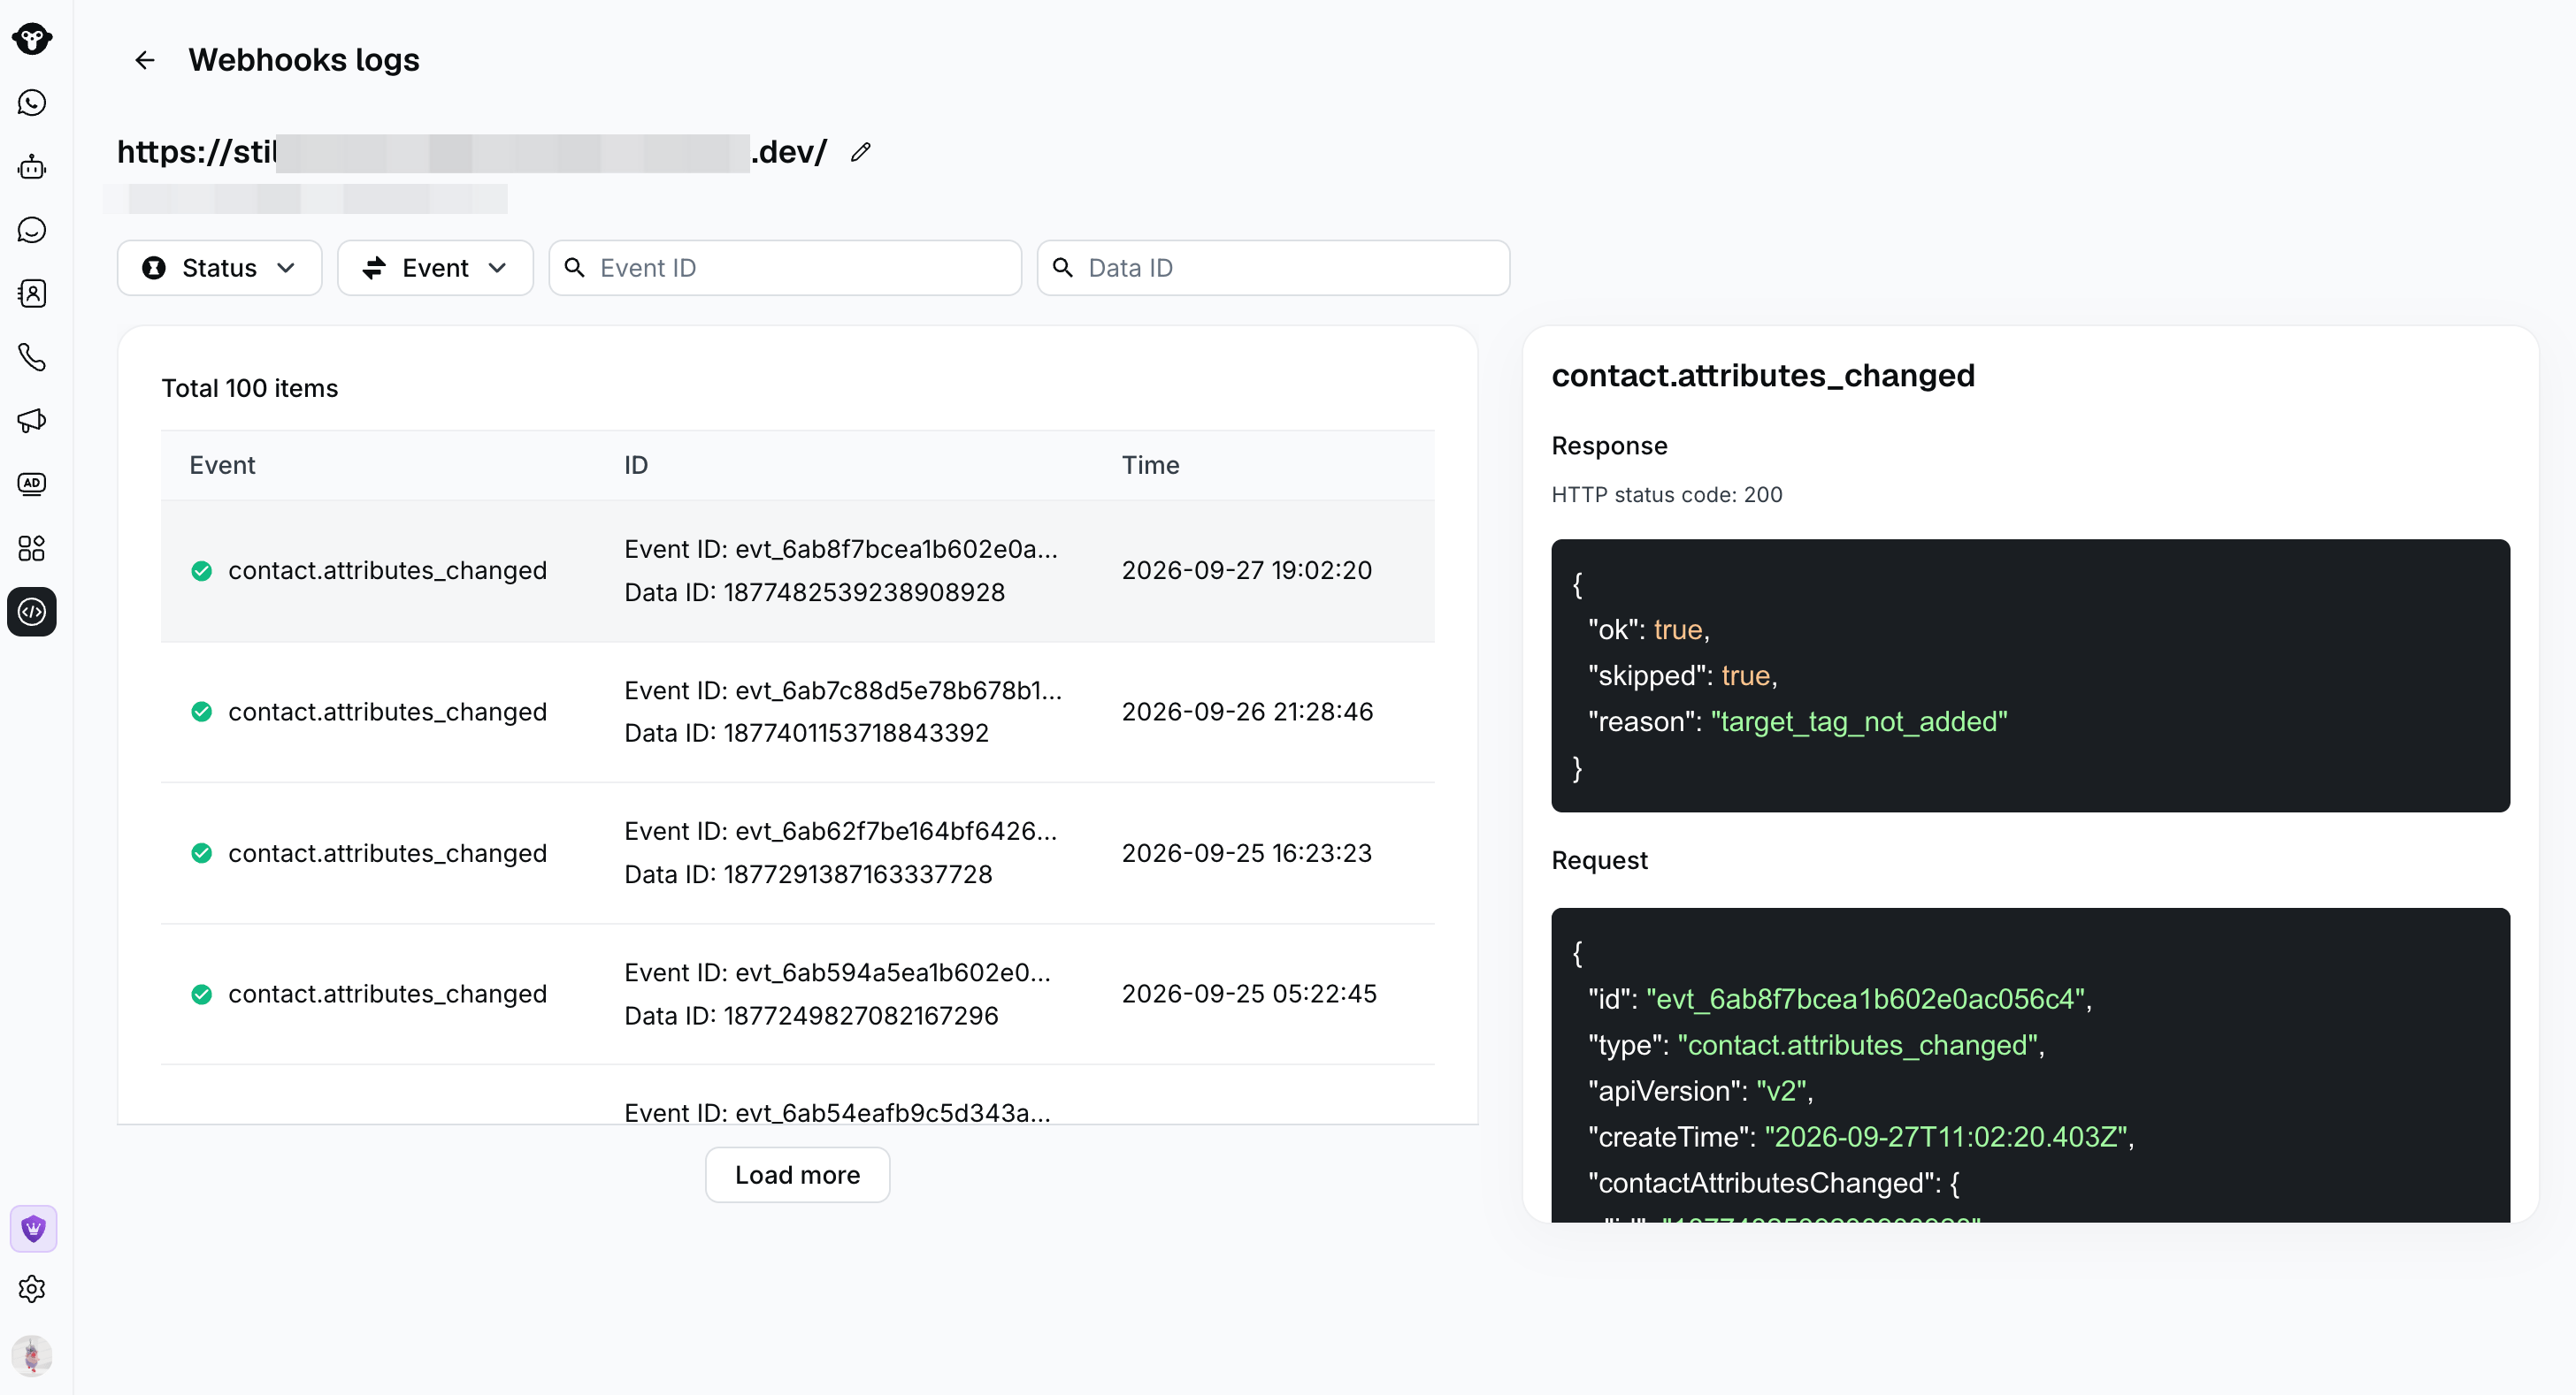This screenshot has height=1395, width=2576.
Task: Open the phone calls sidebar icon
Action: click(32, 357)
